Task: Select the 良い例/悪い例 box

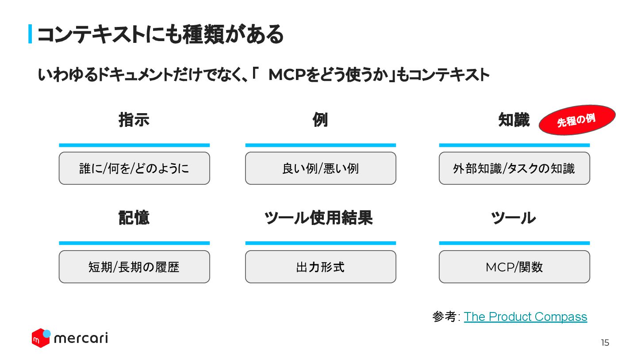Action: point(321,168)
